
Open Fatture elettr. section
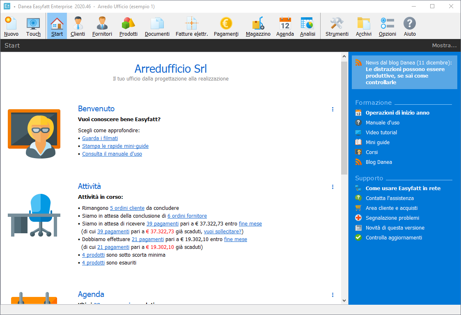click(x=192, y=26)
